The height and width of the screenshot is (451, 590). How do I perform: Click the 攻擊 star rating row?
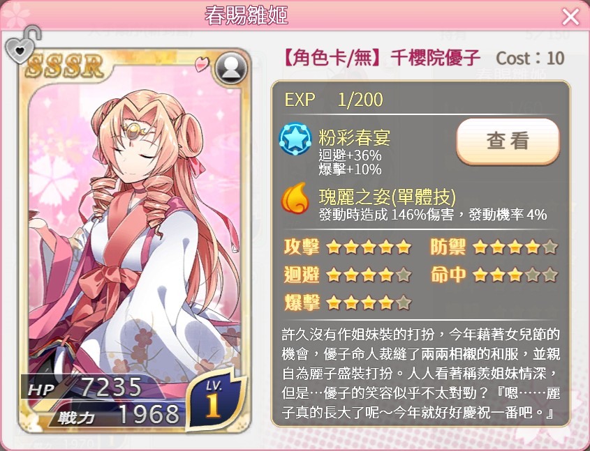pos(348,247)
